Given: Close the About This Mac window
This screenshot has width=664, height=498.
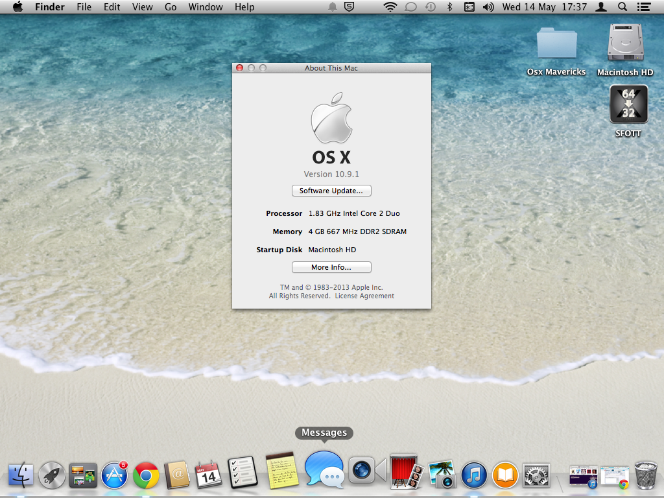Looking at the screenshot, I should [239, 67].
